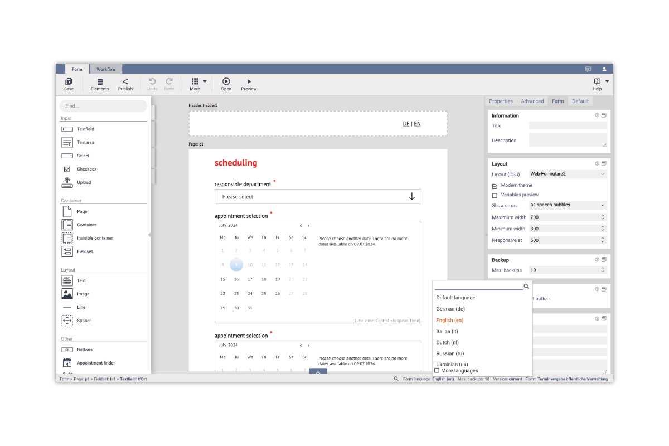The height and width of the screenshot is (446, 669).
Task: Select the Spacer layout element icon
Action: pos(67,321)
